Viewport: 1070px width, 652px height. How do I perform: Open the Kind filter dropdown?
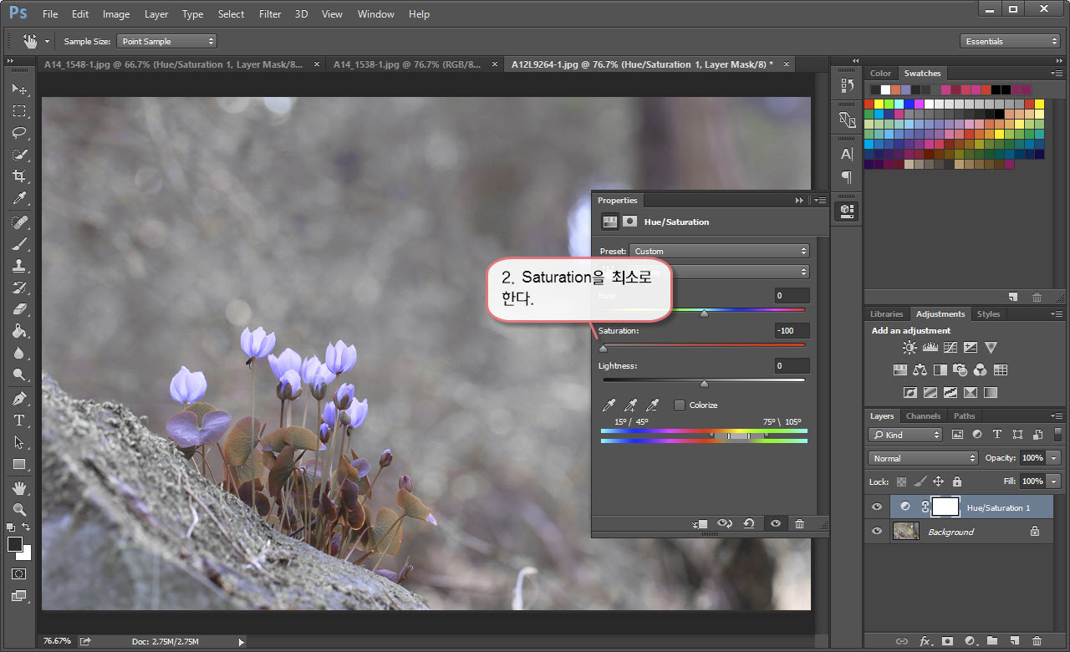tap(905, 435)
